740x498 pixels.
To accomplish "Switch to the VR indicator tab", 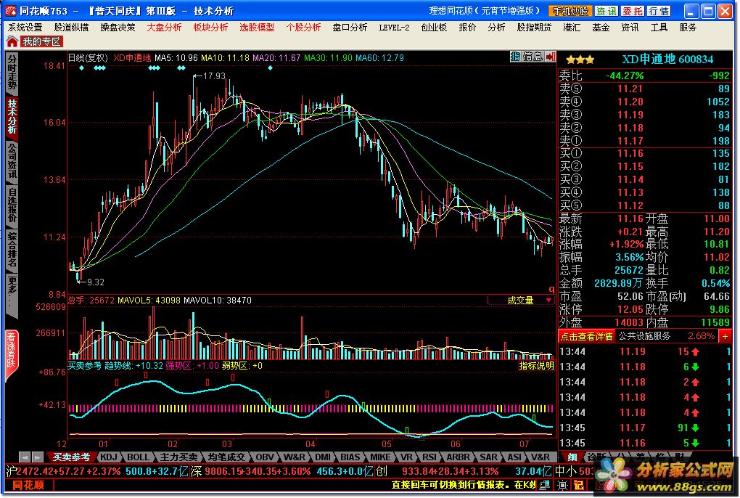I will [406, 457].
